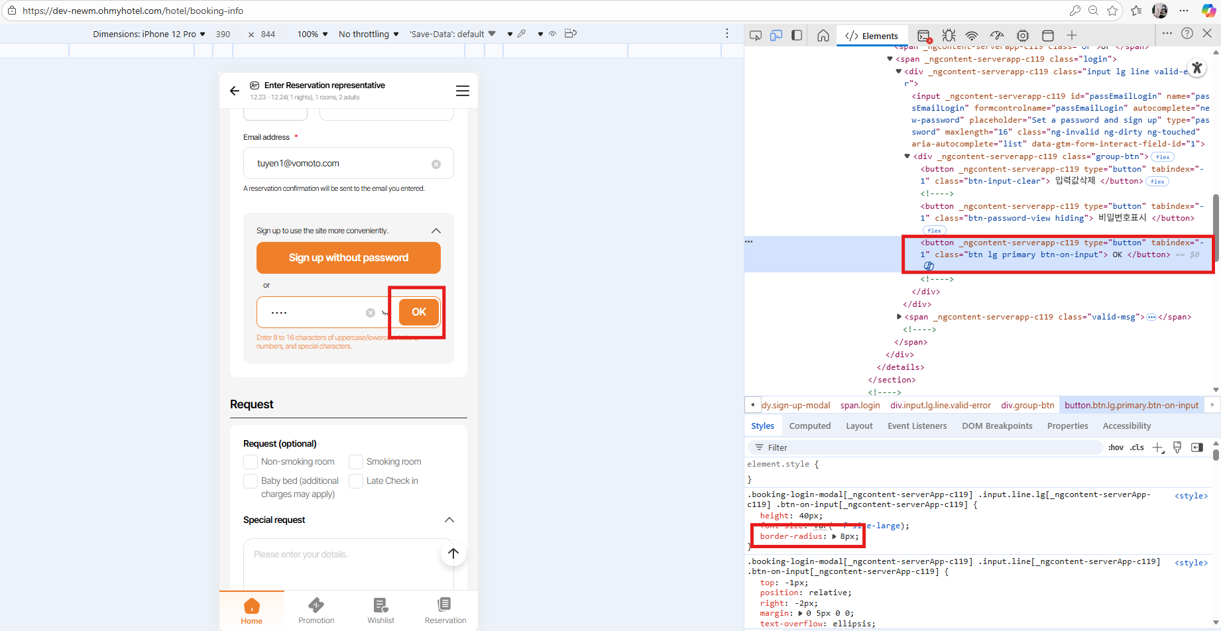This screenshot has width=1221, height=631.
Task: Open the Performance tool gauge icon
Action: click(997, 36)
